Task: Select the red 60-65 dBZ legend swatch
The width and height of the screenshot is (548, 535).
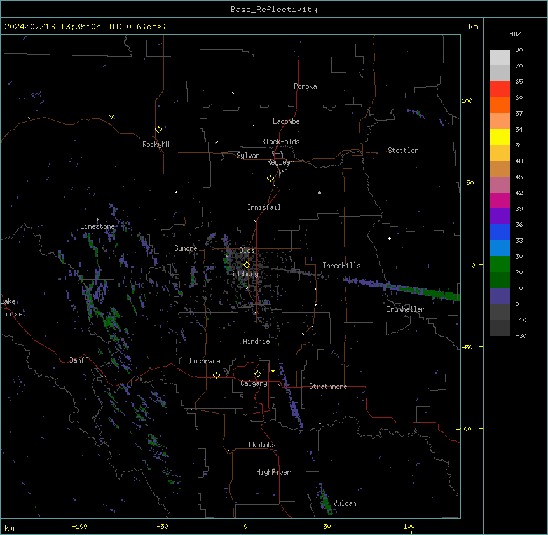Action: (500, 90)
